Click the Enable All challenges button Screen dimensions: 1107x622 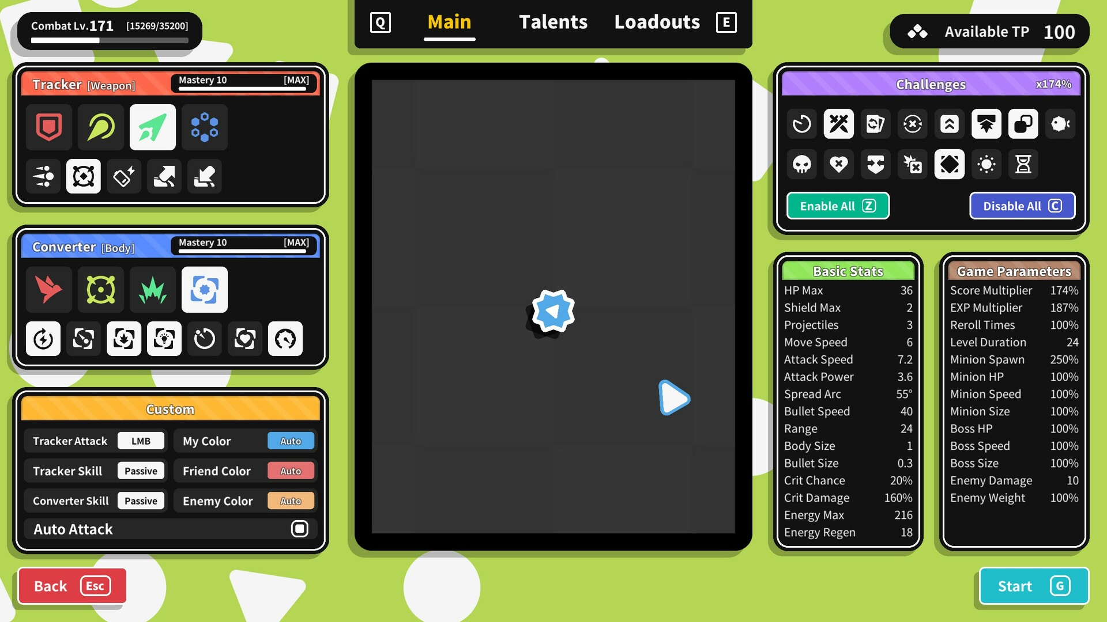pyautogui.click(x=838, y=206)
